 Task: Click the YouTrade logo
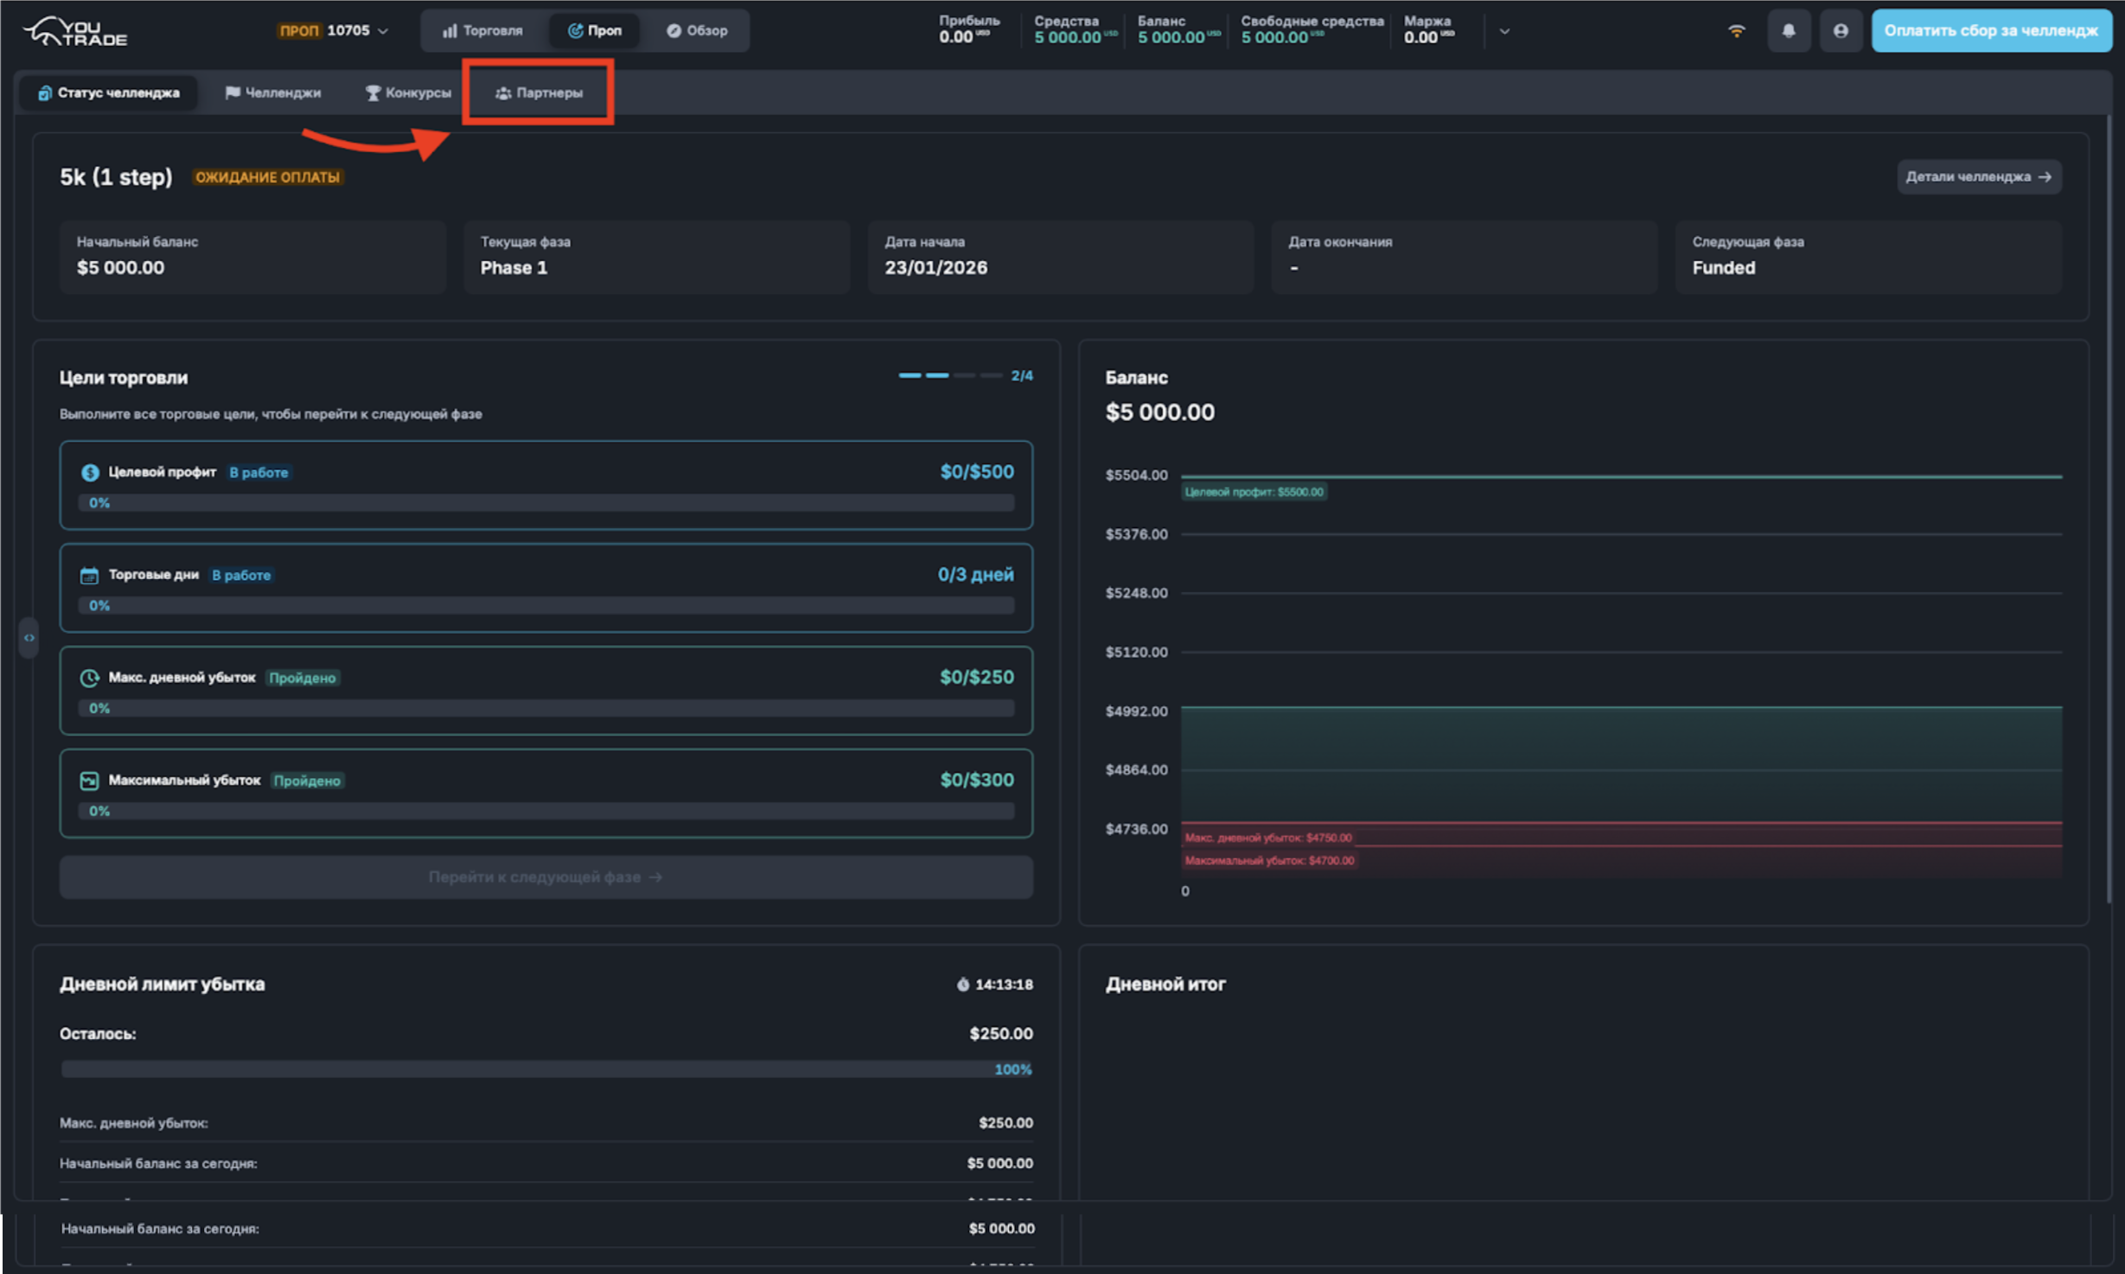73,30
